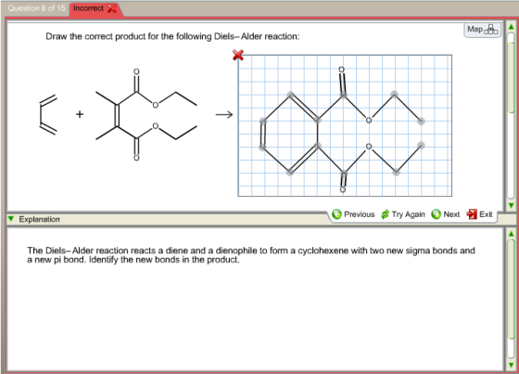Click the Map hierarchy icon

pyautogui.click(x=491, y=30)
